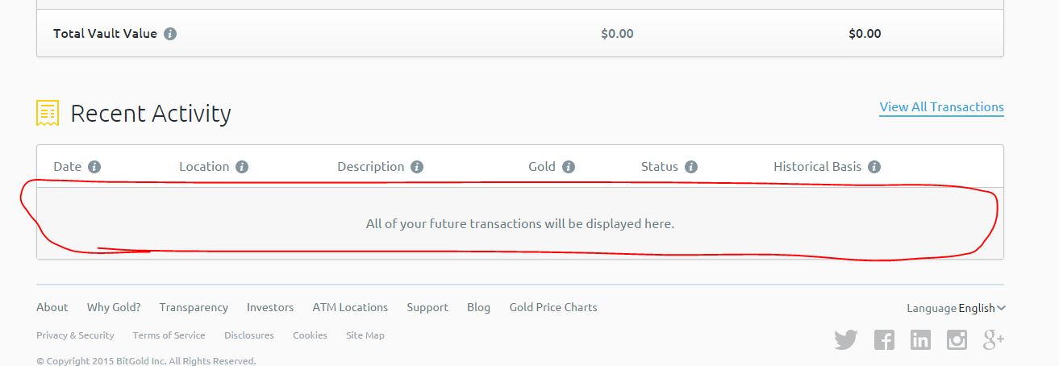Click the Historical Basis info icon
The image size is (1059, 366).
coord(874,167)
